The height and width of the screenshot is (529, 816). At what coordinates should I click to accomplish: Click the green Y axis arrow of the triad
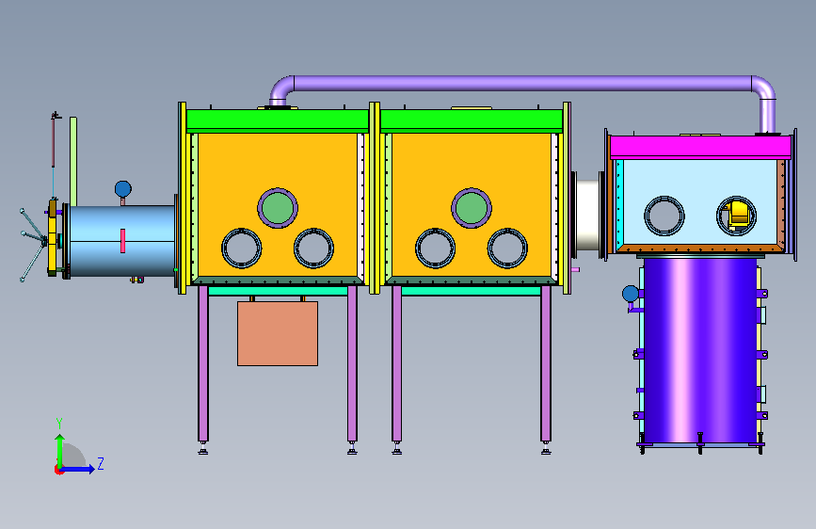(x=60, y=450)
